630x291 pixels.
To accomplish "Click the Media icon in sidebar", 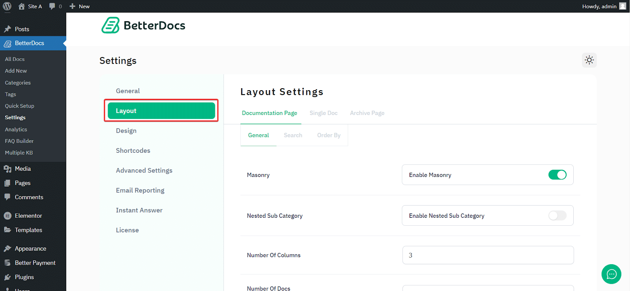I will [7, 169].
